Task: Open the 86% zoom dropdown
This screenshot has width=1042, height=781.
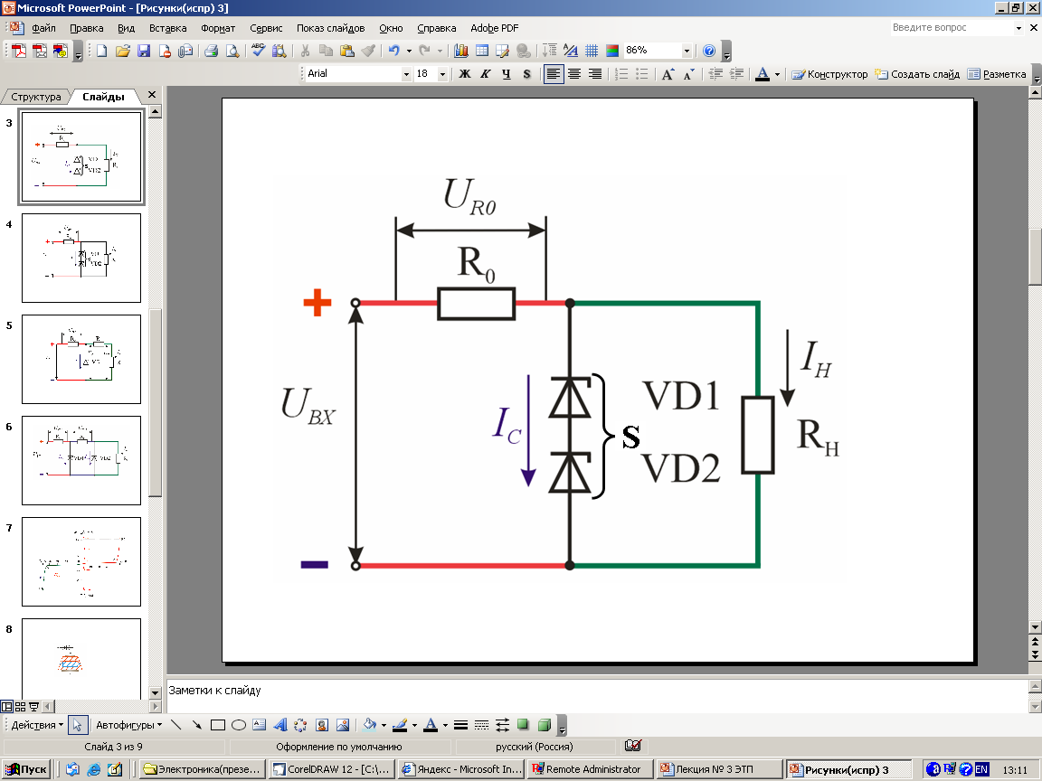Action: coord(687,51)
